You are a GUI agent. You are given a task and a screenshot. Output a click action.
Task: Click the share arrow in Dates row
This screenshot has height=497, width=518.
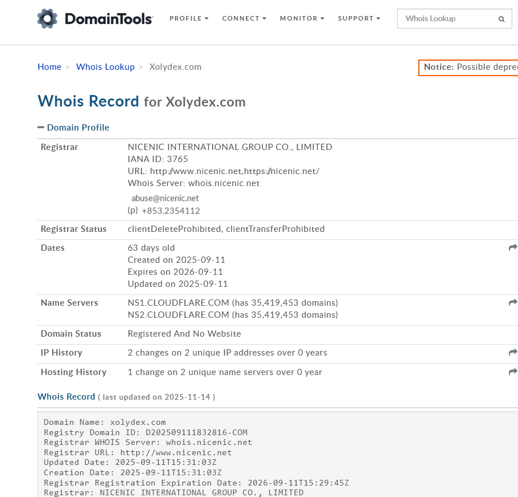pos(512,248)
